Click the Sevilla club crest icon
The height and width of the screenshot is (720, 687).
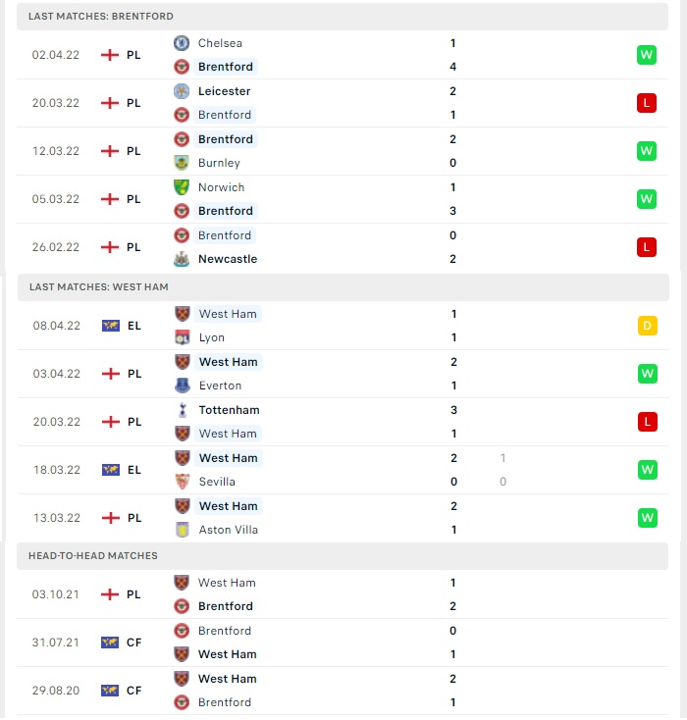[x=183, y=482]
